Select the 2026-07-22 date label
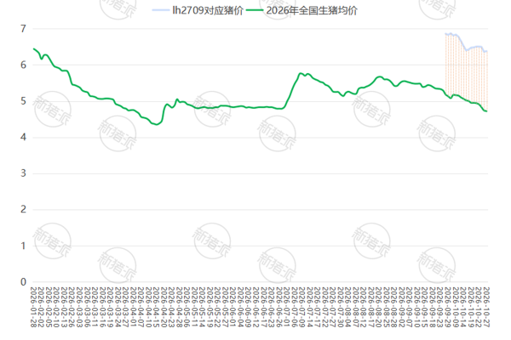This screenshot has height=340, width=511. pyautogui.click(x=325, y=307)
